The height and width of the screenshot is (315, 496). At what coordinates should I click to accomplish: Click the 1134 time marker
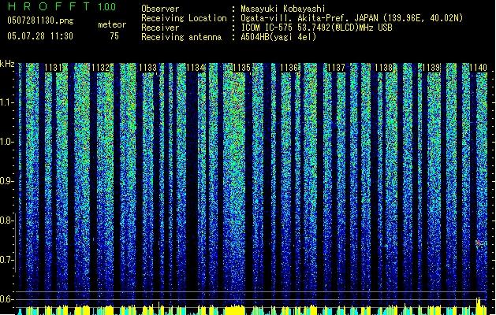[x=196, y=68]
